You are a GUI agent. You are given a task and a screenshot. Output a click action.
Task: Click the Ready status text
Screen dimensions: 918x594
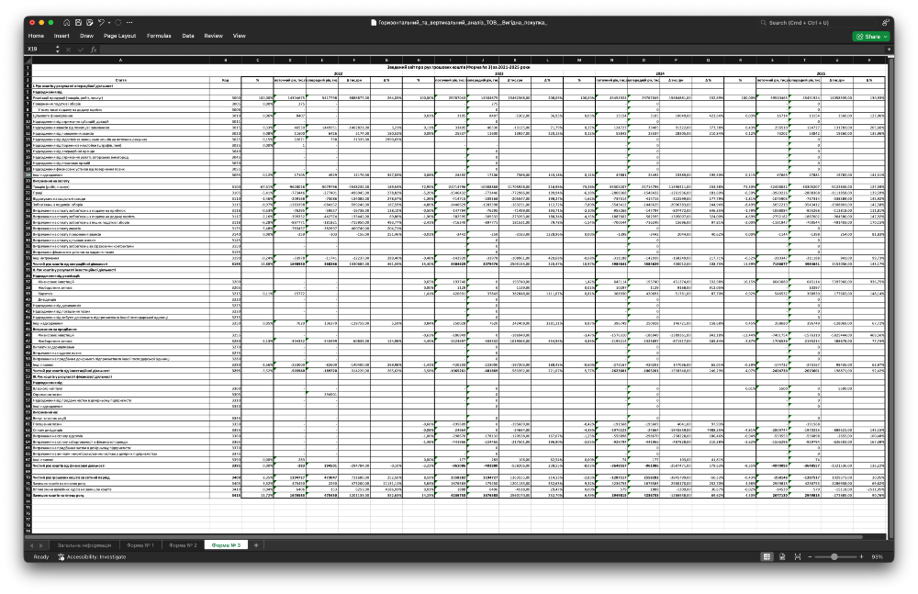[41, 557]
